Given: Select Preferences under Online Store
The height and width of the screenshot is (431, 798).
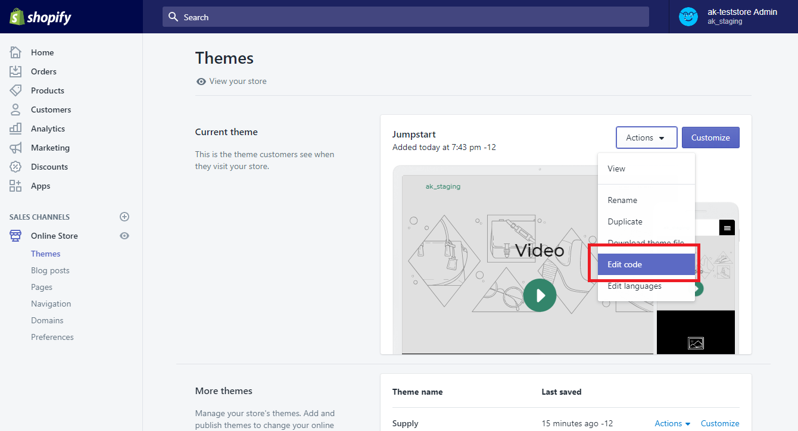Looking at the screenshot, I should point(52,337).
